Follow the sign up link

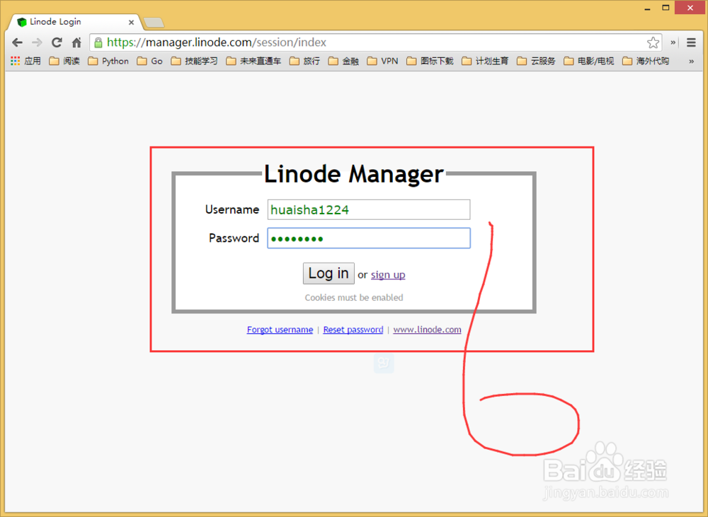(388, 274)
